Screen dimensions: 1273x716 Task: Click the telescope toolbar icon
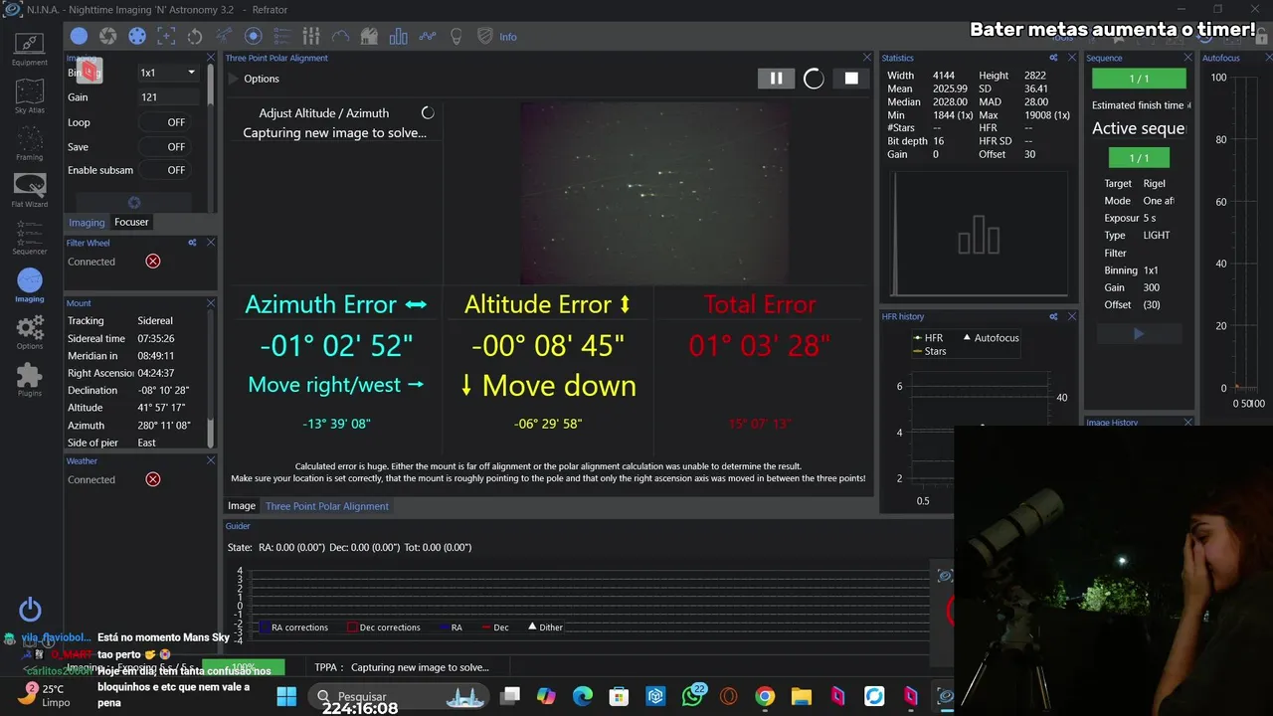(224, 37)
